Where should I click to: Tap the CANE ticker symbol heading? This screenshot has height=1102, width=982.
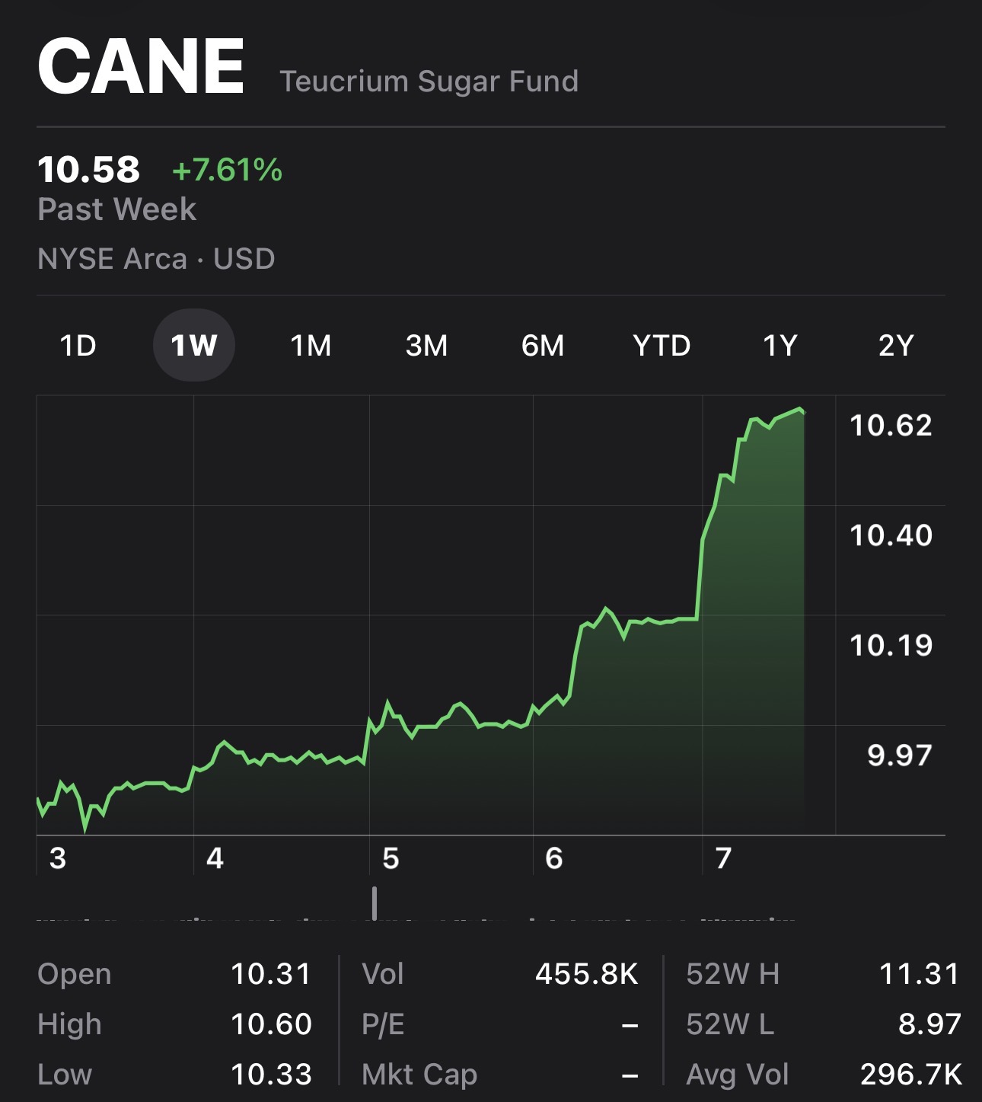click(141, 67)
